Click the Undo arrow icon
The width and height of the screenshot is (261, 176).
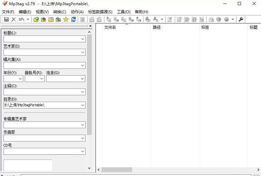pos(22,19)
